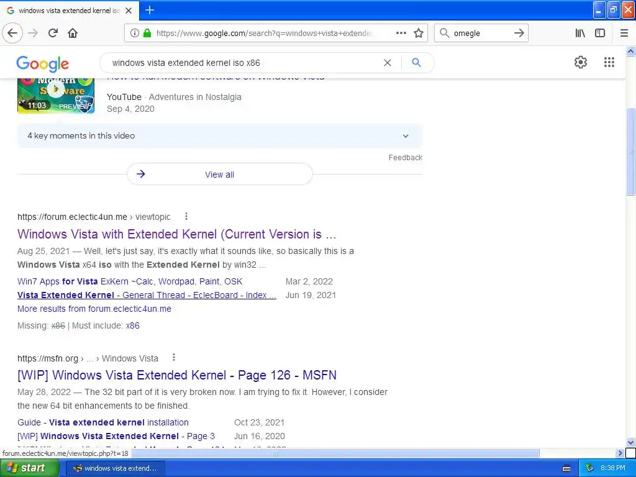
Task: Click the green padlock security icon
Action: [147, 34]
